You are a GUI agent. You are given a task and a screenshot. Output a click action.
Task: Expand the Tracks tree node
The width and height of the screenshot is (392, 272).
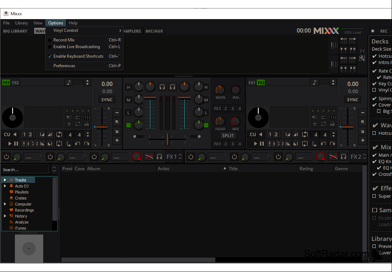click(x=5, y=180)
